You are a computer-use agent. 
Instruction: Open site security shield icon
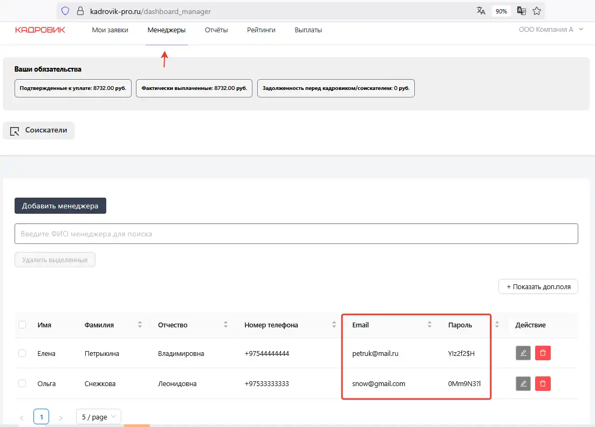pyautogui.click(x=65, y=11)
